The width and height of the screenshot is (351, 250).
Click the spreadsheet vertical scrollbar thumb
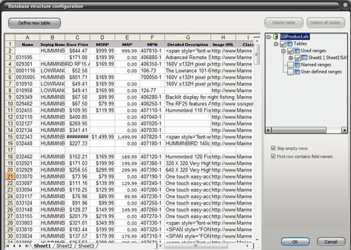[257, 55]
